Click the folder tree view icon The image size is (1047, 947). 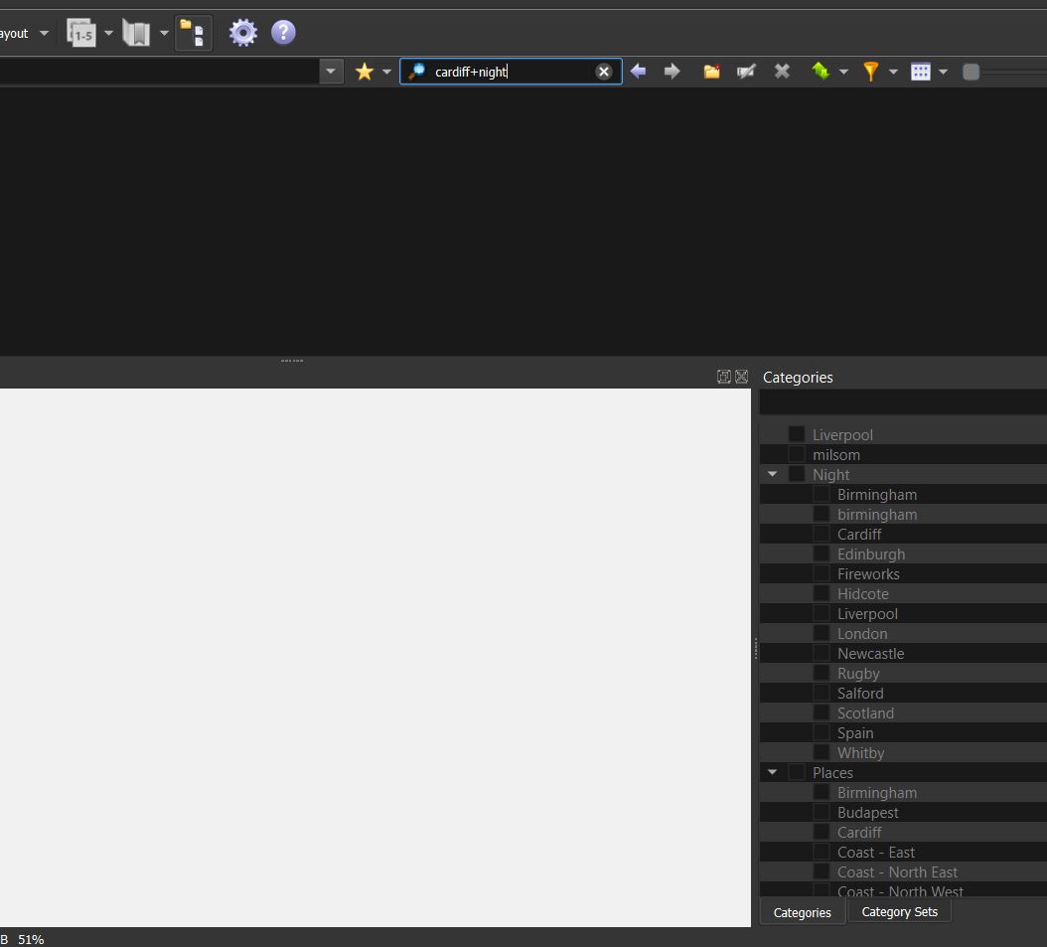pos(193,33)
